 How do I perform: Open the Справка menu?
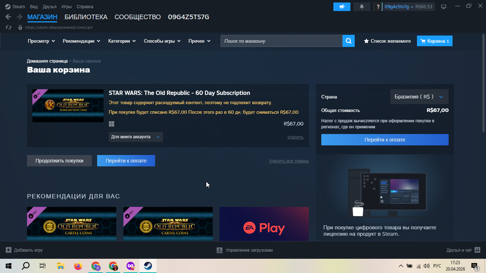point(85,7)
